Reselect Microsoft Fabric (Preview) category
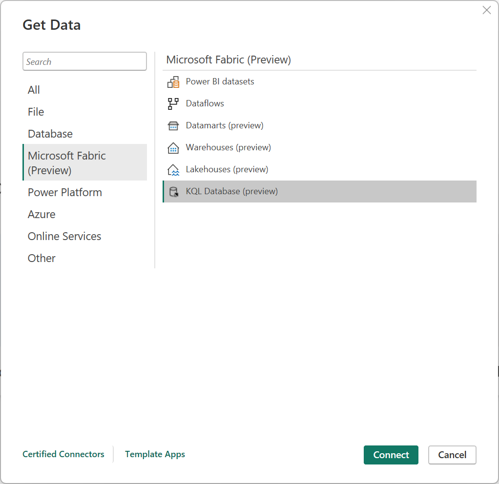The image size is (499, 484). (66, 162)
